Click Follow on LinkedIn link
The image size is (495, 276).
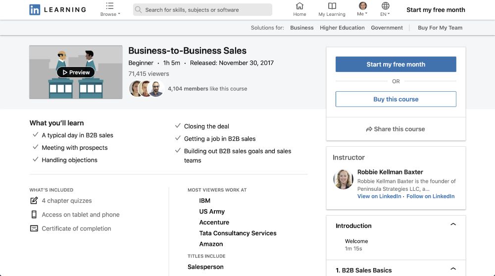[x=431, y=196]
